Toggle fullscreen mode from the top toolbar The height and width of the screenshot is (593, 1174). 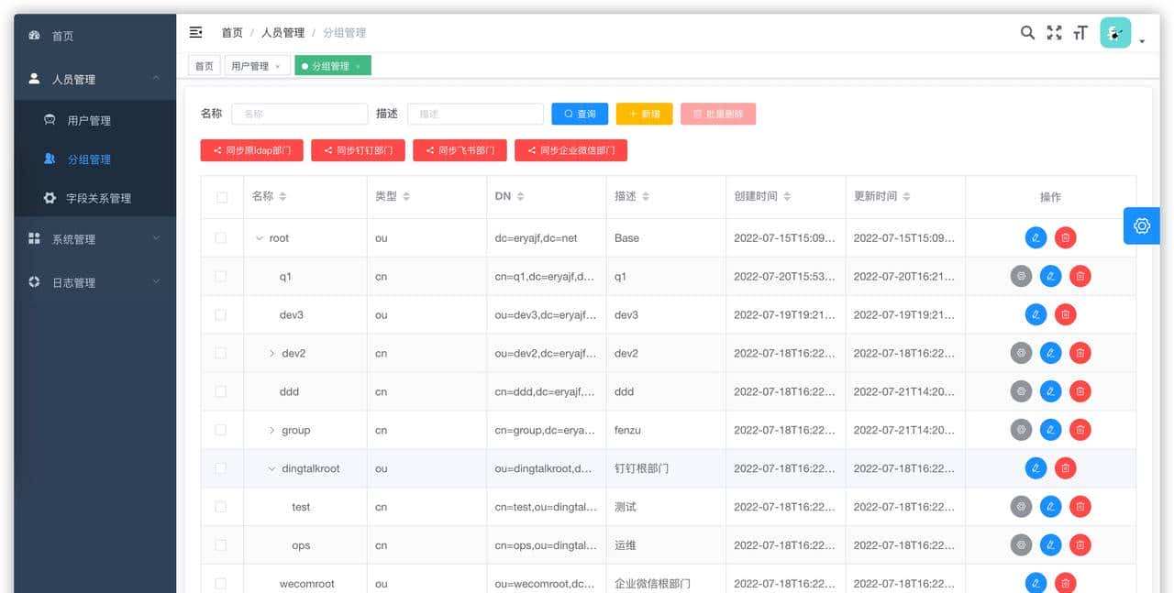tap(1053, 31)
